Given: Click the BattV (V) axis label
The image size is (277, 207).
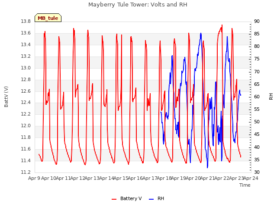Looking at the screenshot, I should point(6,97).
